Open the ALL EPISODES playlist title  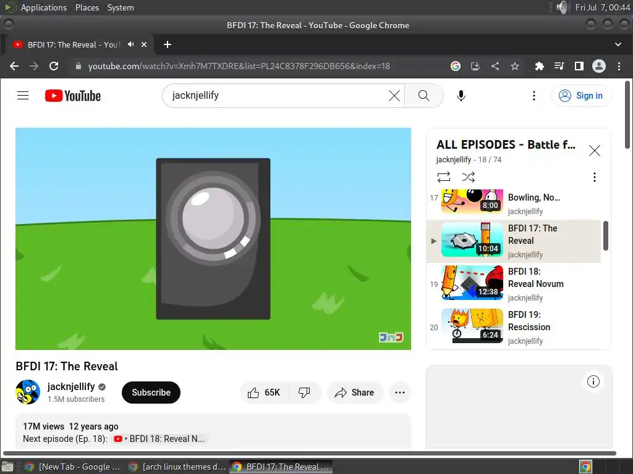point(506,144)
